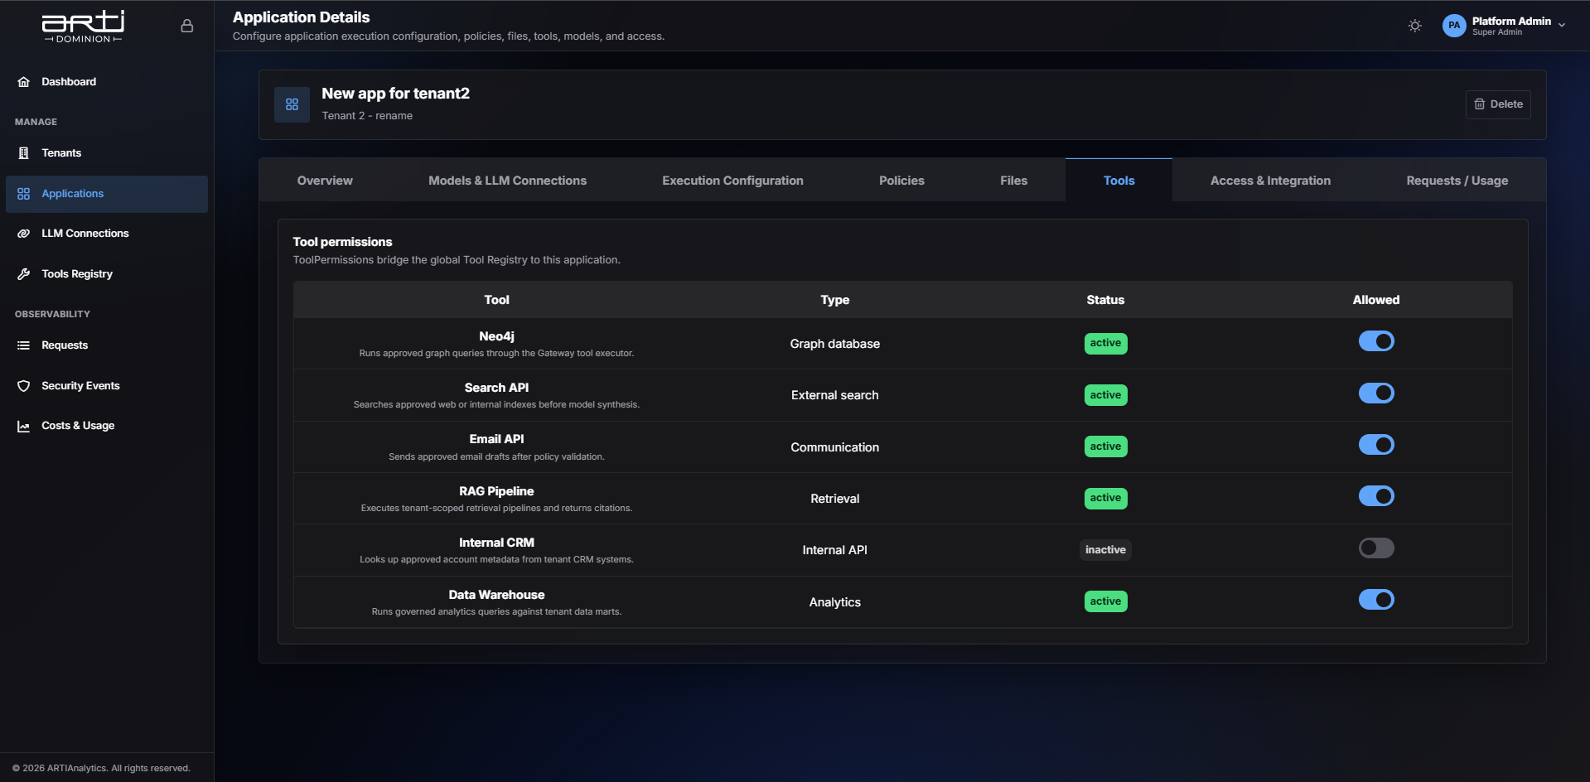Screen dimensions: 1590x782
Task: Turn off the Email API allowed toggle
Action: 1376,445
